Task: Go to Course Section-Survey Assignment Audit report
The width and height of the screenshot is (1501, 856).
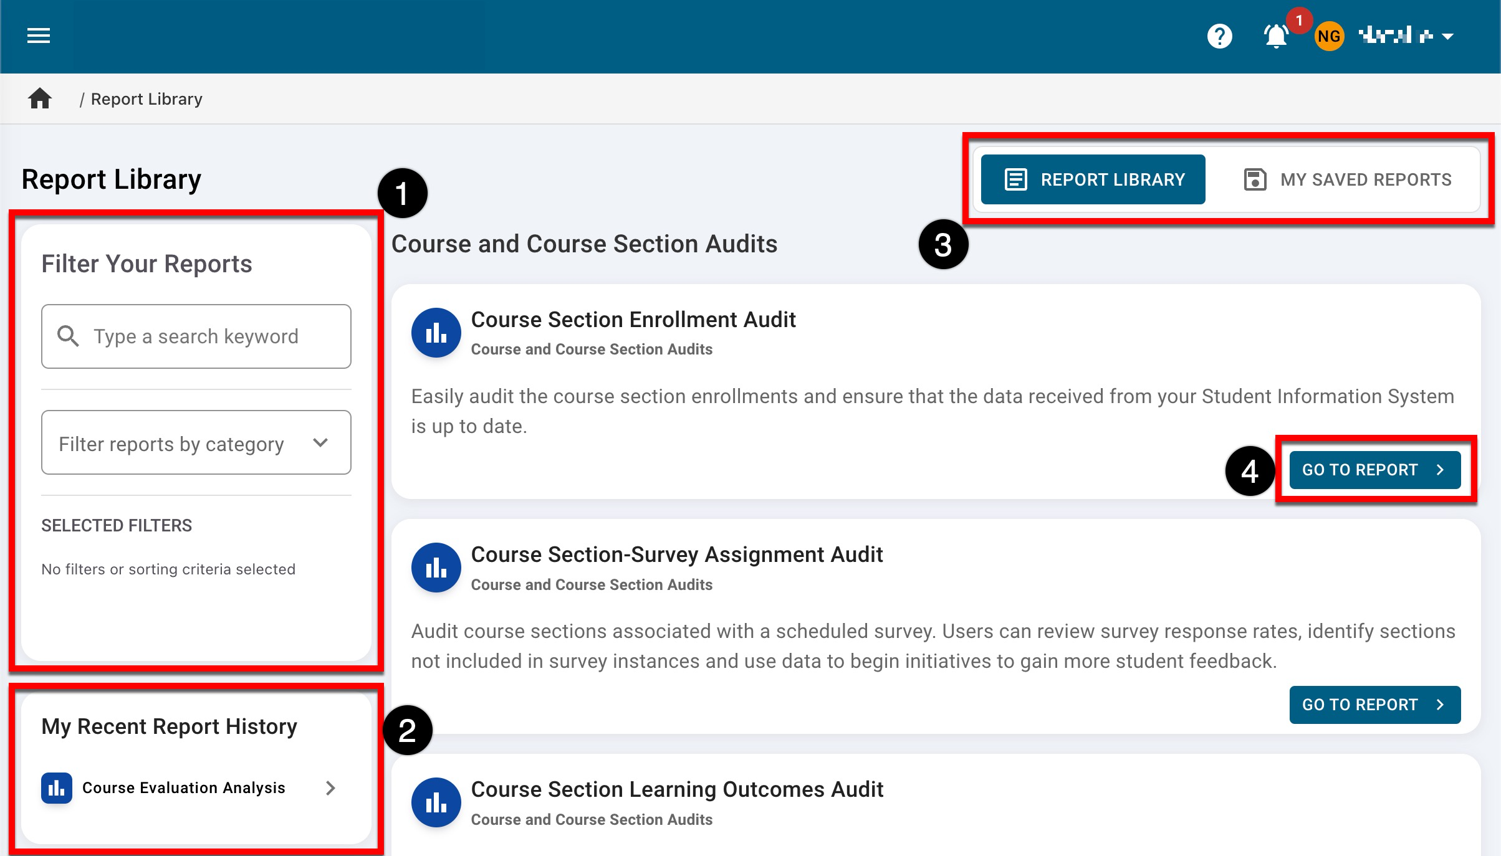Action: point(1374,705)
